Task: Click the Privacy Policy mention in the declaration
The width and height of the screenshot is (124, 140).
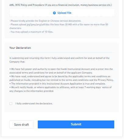Action: point(105,80)
